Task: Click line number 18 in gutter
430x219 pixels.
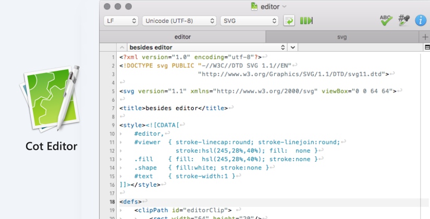Action: click(113, 202)
